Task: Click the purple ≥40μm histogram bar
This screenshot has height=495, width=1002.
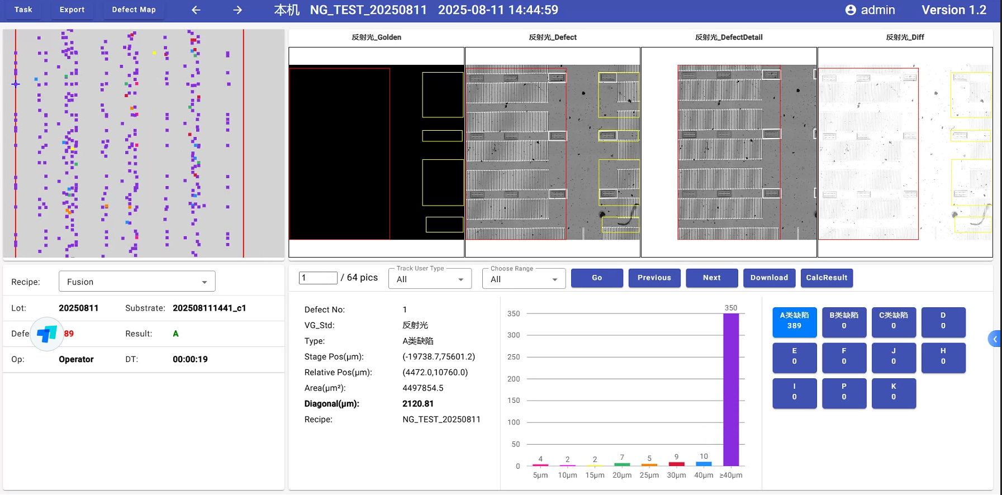Action: [x=730, y=389]
